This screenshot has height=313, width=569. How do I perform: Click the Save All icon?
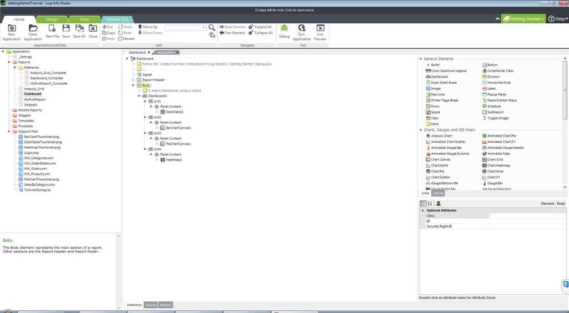[x=79, y=28]
